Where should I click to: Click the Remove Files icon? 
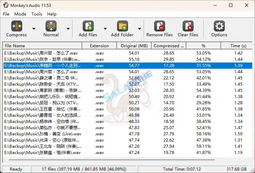point(160,26)
